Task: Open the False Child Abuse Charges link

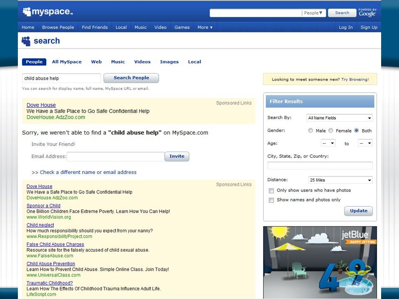Action: pyautogui.click(x=55, y=244)
